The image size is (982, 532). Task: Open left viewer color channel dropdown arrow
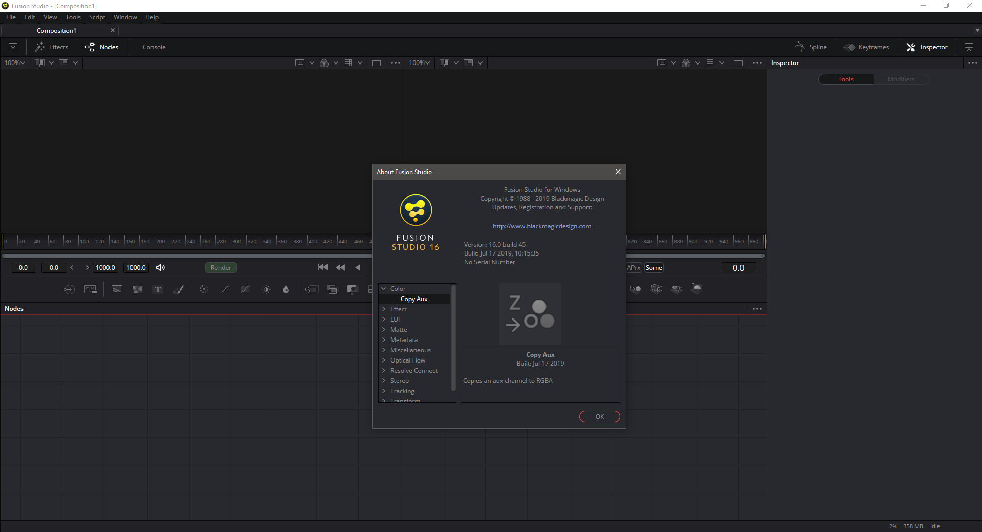click(336, 63)
